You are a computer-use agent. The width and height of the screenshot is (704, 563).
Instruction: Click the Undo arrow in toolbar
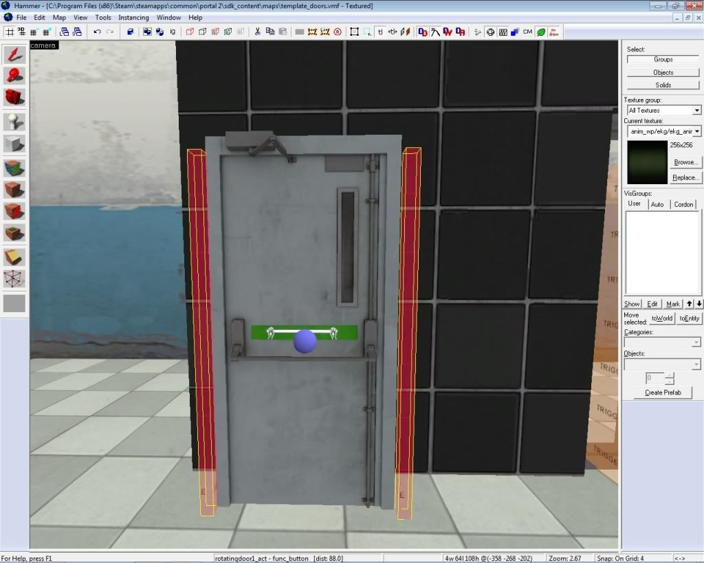(97, 32)
